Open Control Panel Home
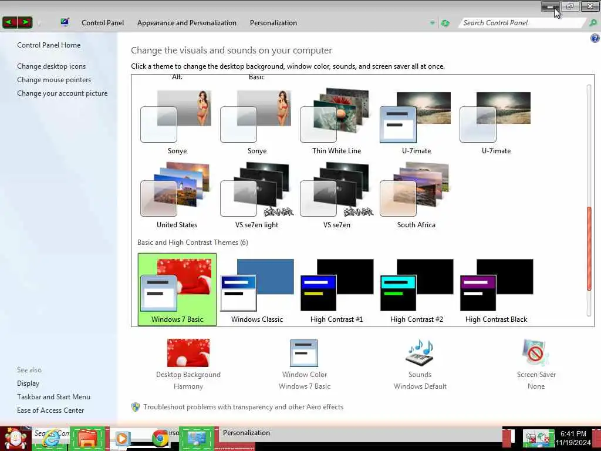 click(49, 45)
